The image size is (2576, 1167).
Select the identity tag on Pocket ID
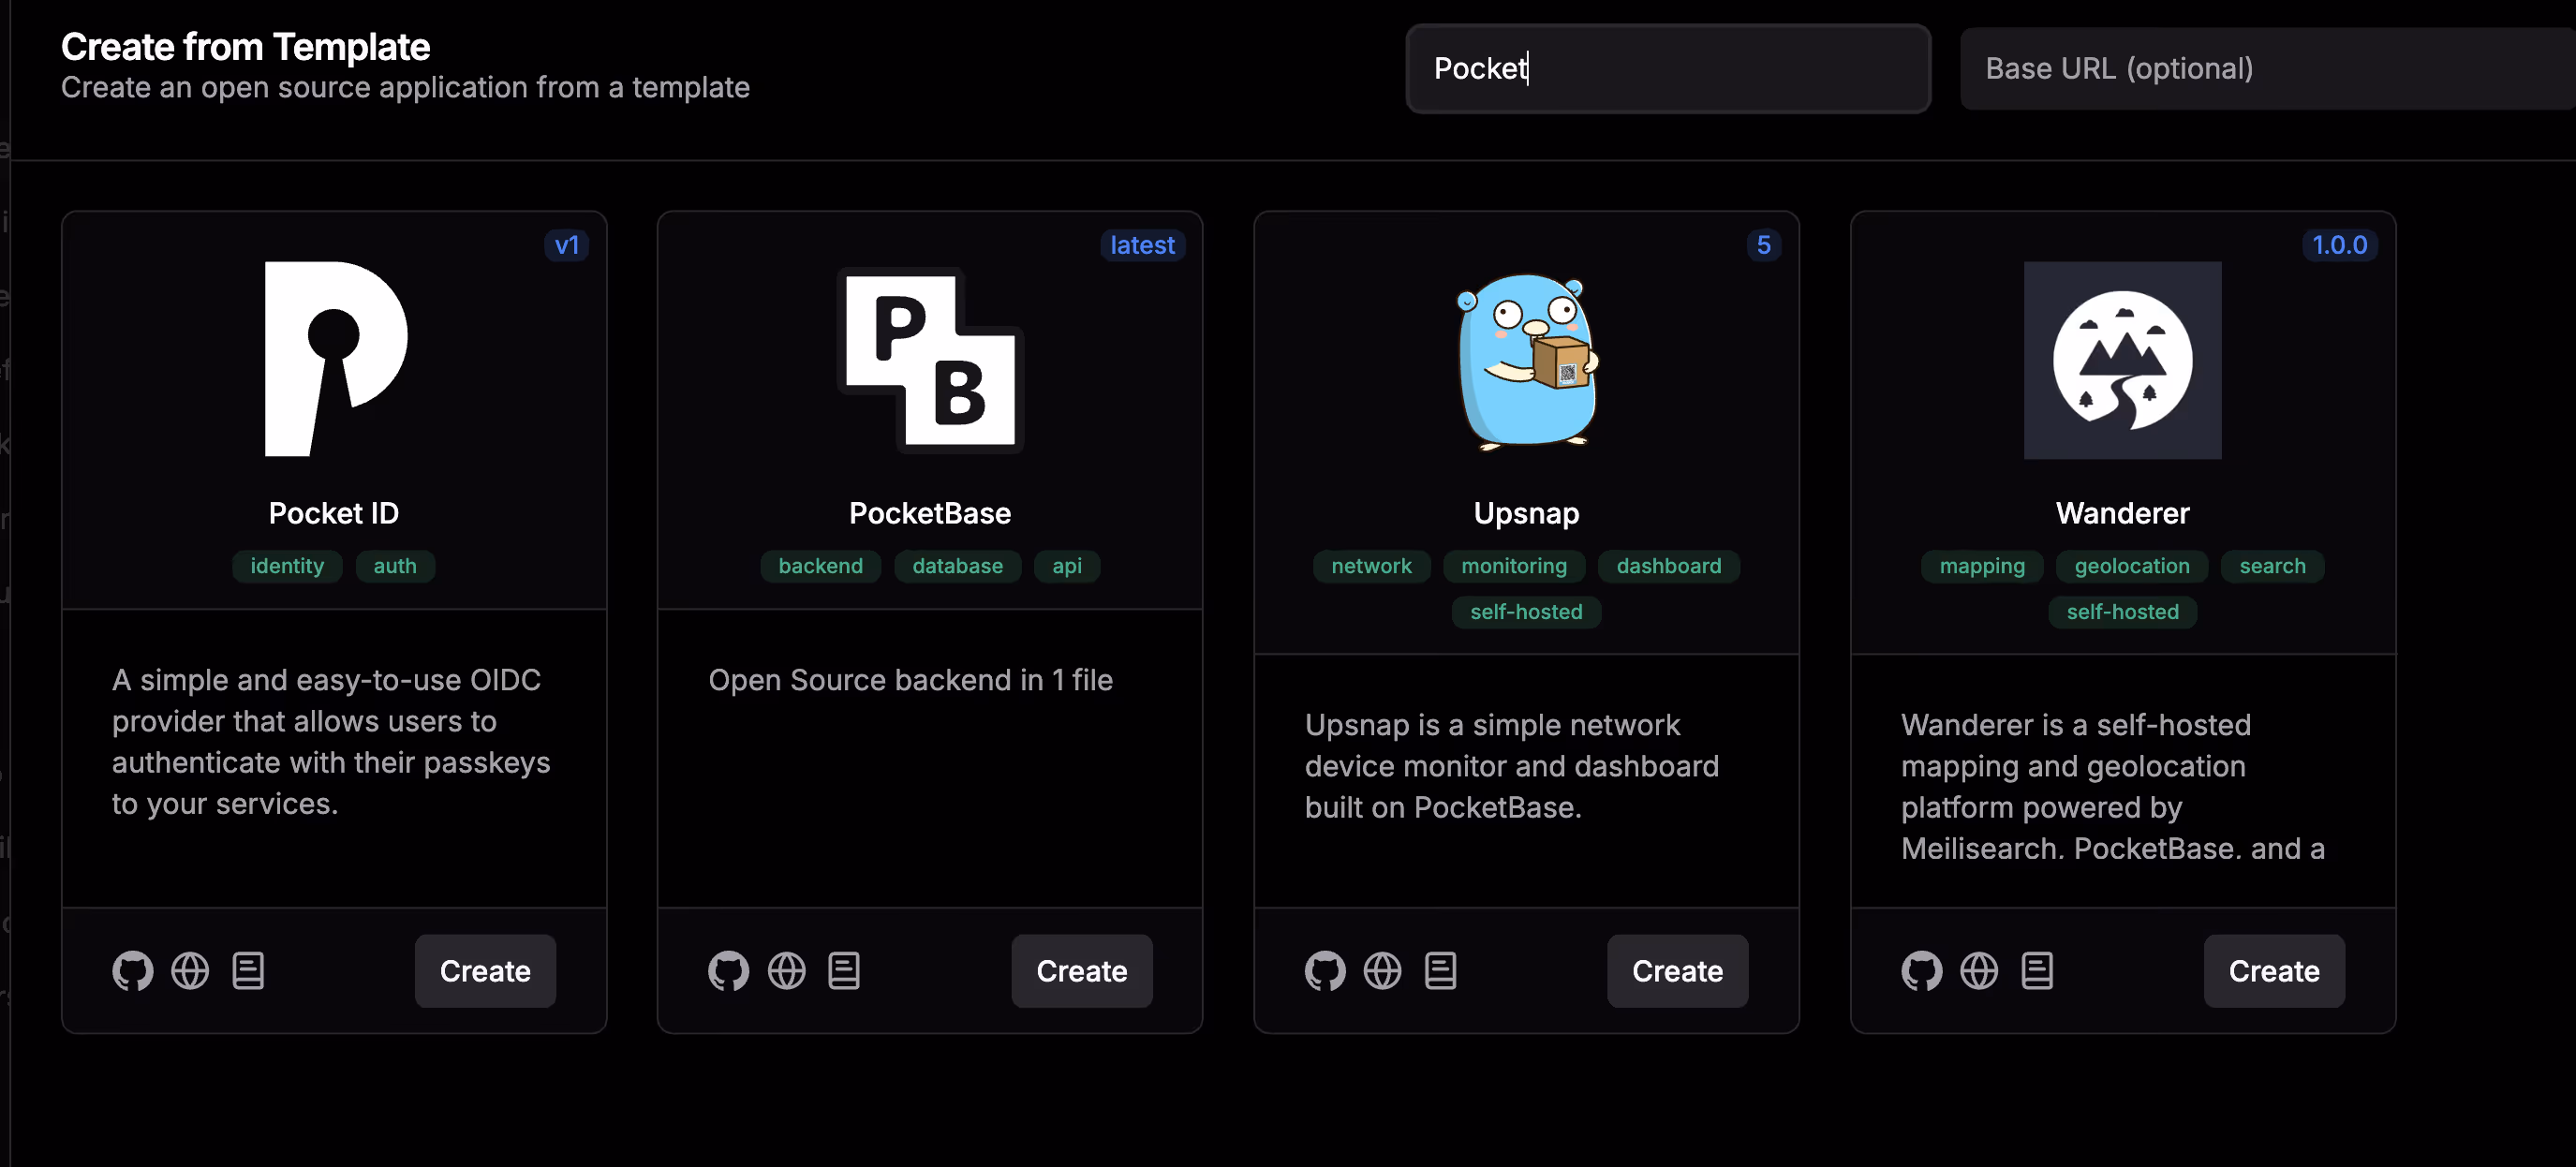tap(287, 566)
